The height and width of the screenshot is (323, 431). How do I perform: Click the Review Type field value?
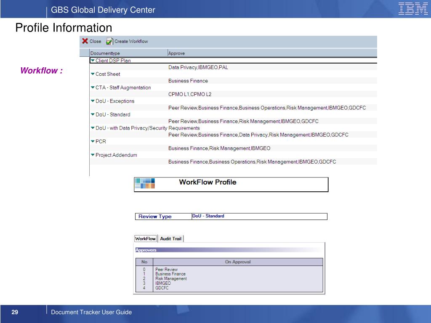[259, 216]
